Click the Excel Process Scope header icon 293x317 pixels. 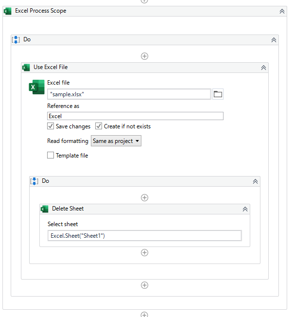(8, 11)
